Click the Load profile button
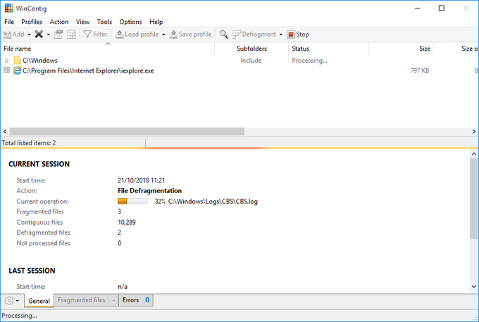Screen dimensions: 479x322 [x=137, y=35]
